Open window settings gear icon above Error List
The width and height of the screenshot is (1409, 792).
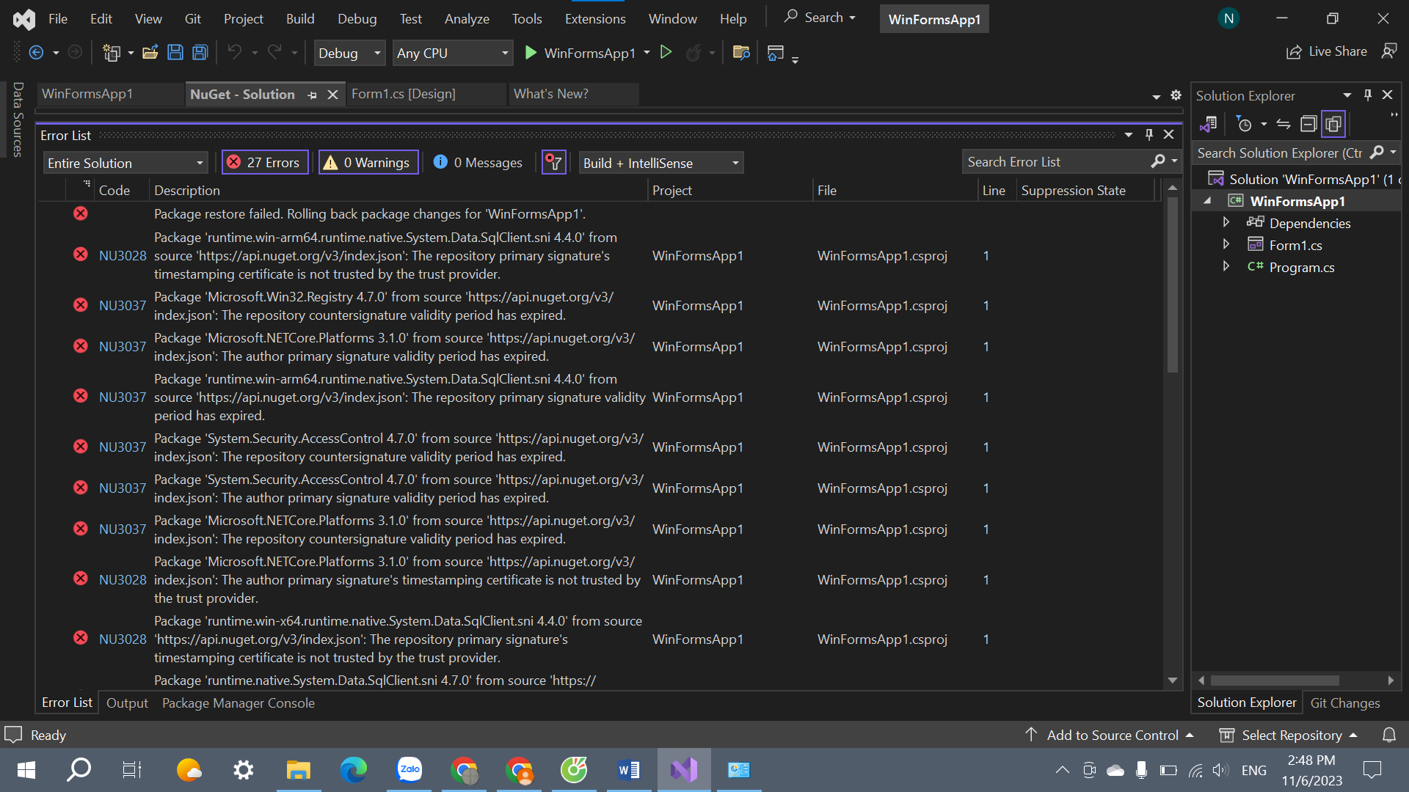1176,95
